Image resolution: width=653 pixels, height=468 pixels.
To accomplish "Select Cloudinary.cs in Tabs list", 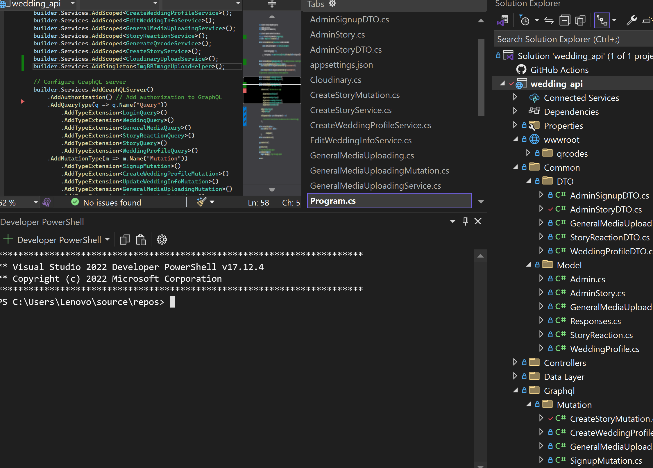I will [336, 80].
